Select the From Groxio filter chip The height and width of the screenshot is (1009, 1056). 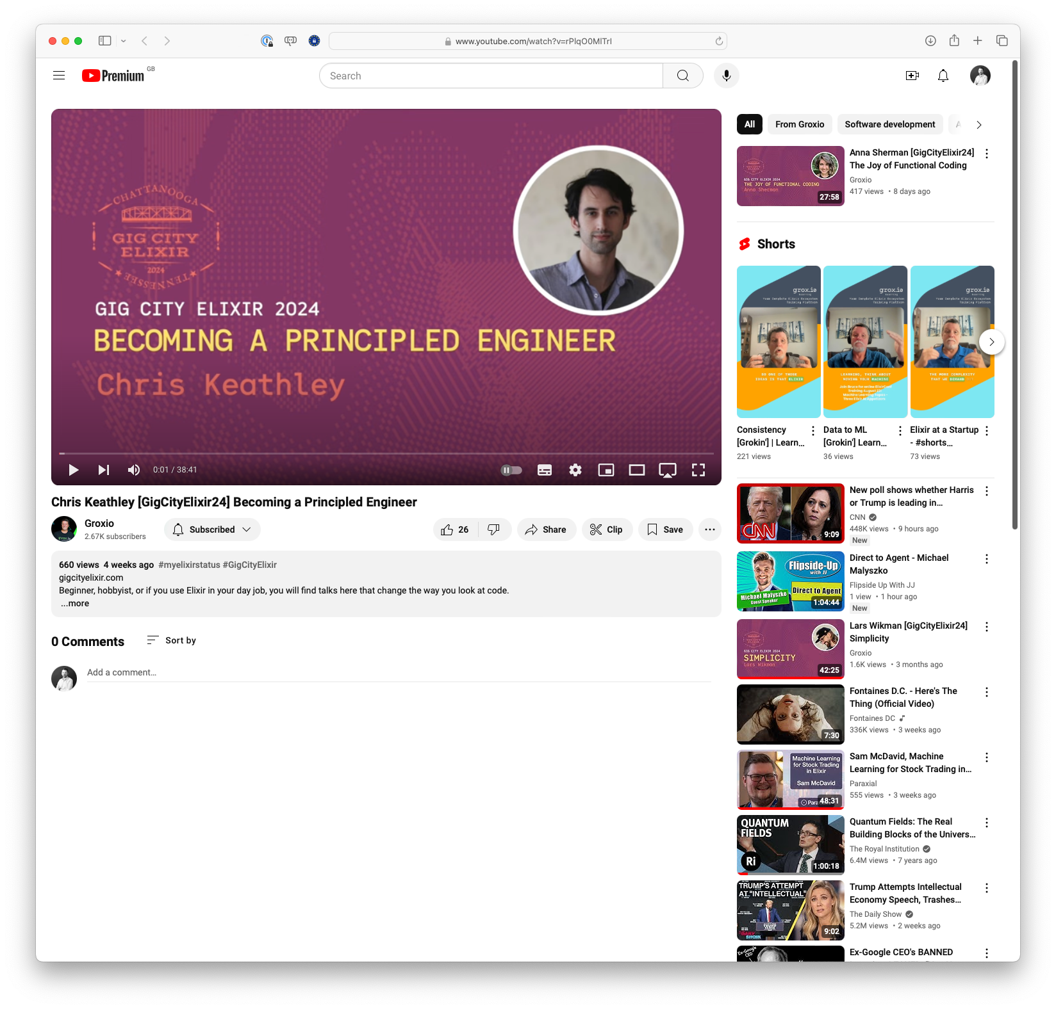[799, 124]
